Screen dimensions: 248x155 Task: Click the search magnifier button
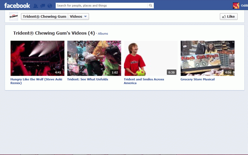click(x=151, y=6)
